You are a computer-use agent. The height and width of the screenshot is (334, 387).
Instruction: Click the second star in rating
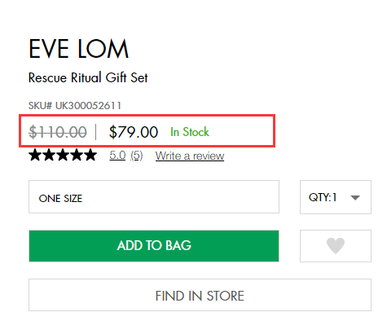(49, 155)
